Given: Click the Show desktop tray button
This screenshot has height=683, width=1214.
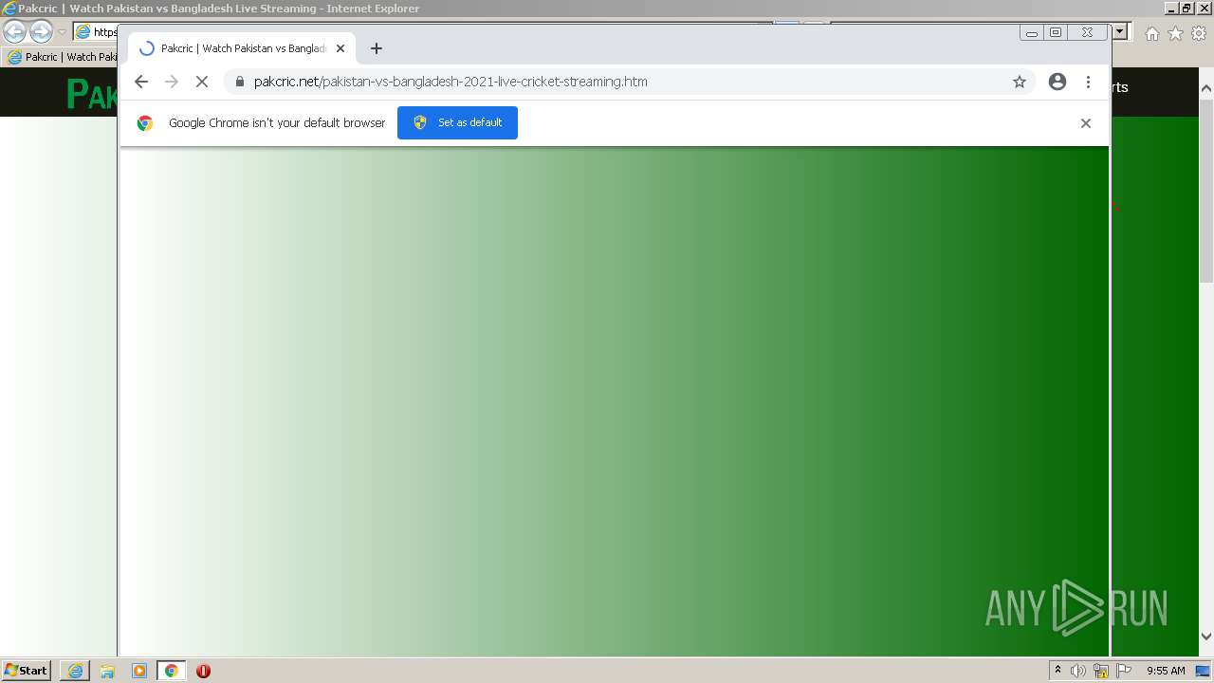Looking at the screenshot, I should point(1203,671).
